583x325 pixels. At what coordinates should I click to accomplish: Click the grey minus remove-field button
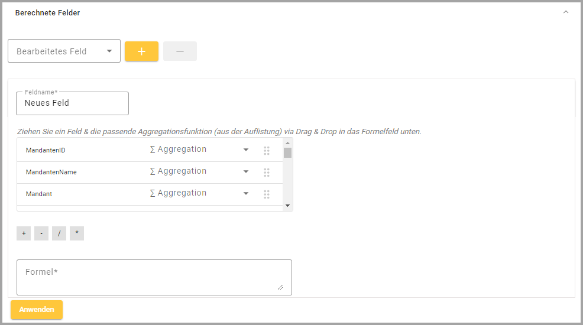(180, 51)
